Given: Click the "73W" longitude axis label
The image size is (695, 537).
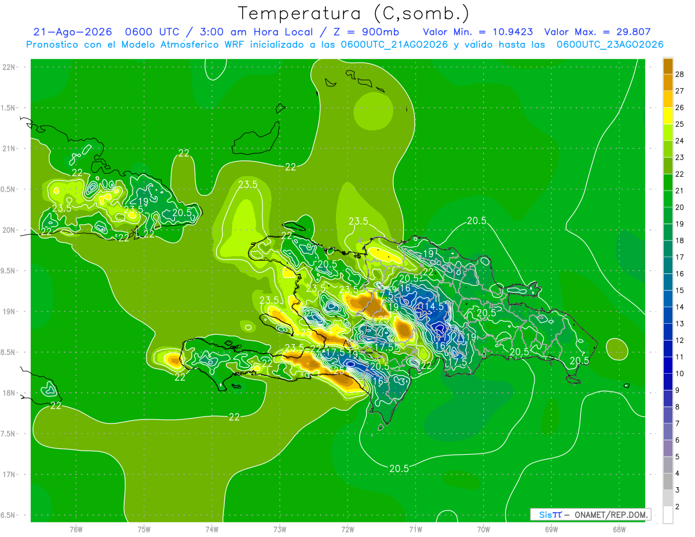Looking at the screenshot, I should (x=280, y=529).
